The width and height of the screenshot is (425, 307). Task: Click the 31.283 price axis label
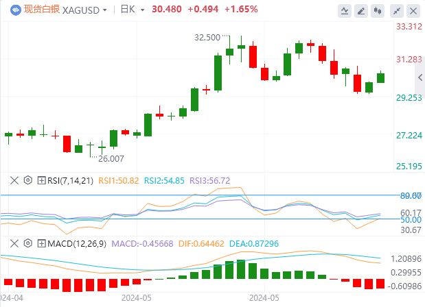coord(409,60)
